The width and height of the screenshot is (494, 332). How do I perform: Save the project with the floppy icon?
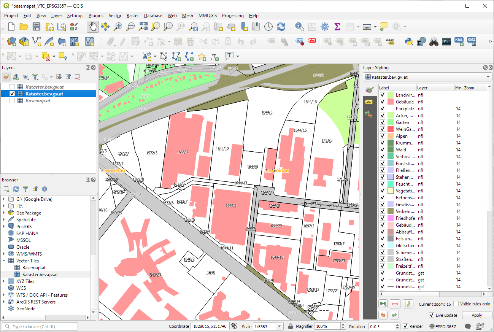[x=36, y=27]
